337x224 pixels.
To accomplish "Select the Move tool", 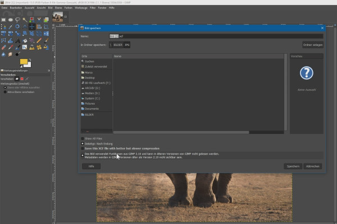I will coord(32,27).
